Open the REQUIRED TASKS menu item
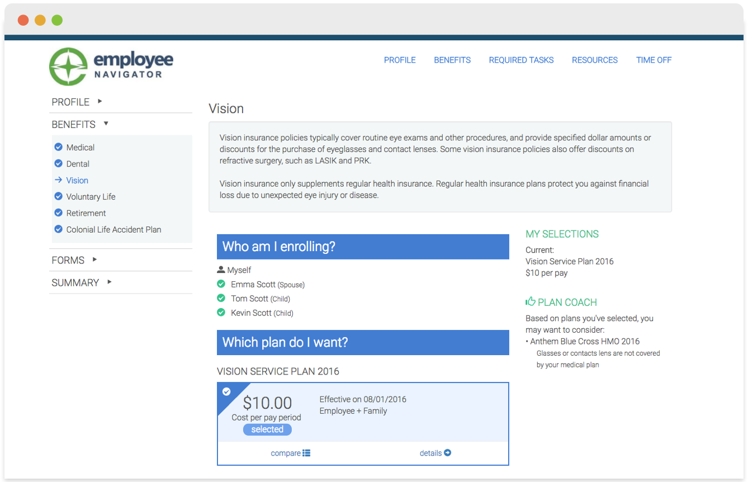Image resolution: width=748 pixels, height=482 pixels. tap(521, 60)
